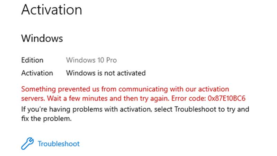Screen dimensions: 277x156
Task: Click the Activation status label
Action: pos(37,73)
